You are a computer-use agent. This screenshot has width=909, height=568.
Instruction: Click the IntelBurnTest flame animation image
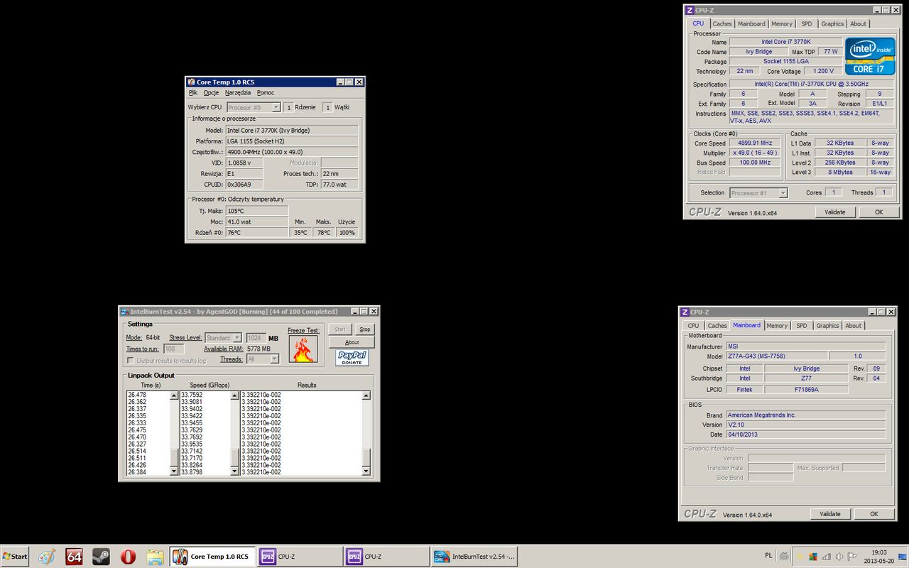(303, 349)
